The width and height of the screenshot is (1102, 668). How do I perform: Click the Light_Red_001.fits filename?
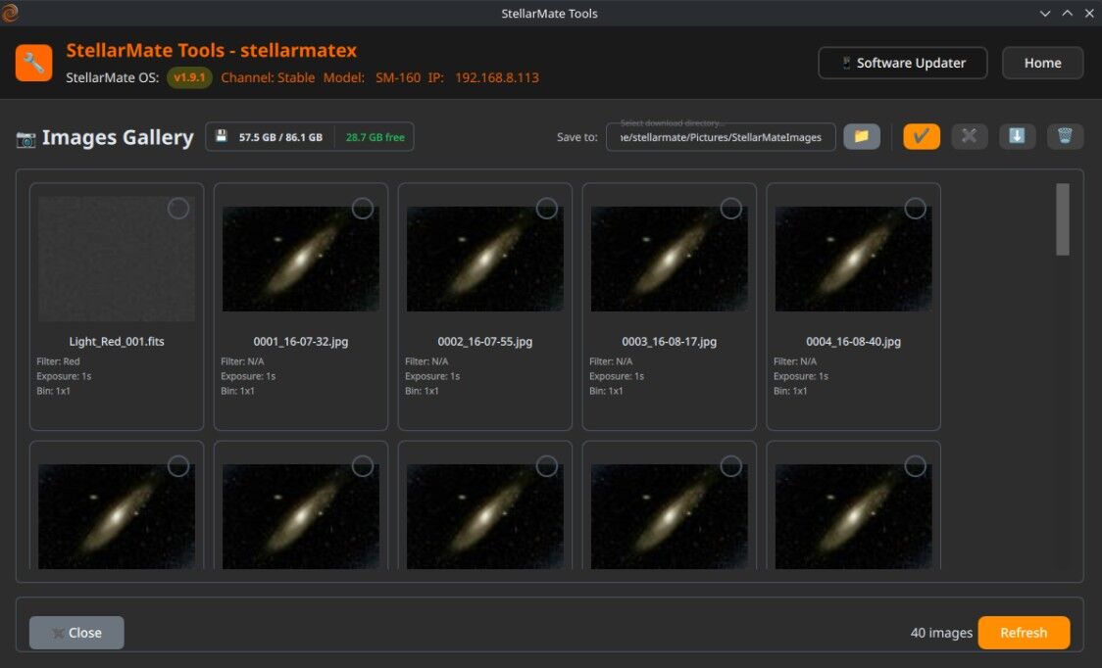click(x=117, y=342)
